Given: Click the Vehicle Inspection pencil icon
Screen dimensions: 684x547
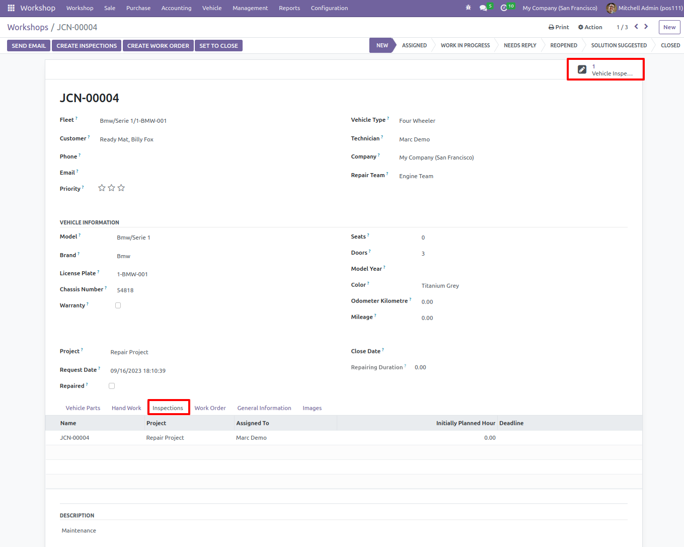Looking at the screenshot, I should pos(582,69).
